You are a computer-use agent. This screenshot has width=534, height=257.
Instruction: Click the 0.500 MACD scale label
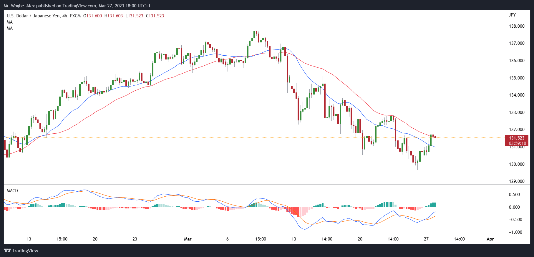(514, 195)
